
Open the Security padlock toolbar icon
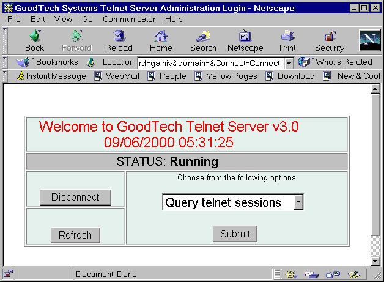330,35
